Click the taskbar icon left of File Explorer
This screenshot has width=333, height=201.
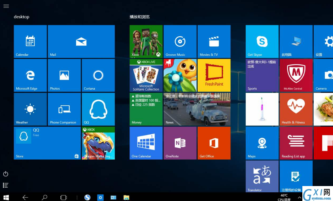pyautogui.click(x=114, y=198)
